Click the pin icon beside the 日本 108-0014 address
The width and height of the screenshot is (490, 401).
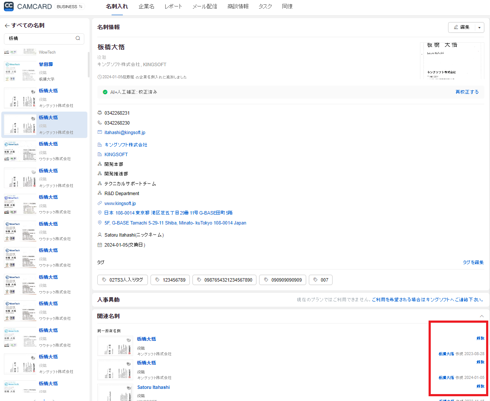[100, 212]
